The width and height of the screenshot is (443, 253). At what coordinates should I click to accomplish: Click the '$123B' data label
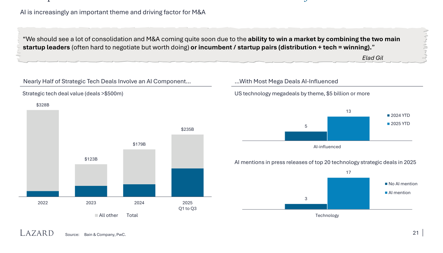pyautogui.click(x=91, y=159)
